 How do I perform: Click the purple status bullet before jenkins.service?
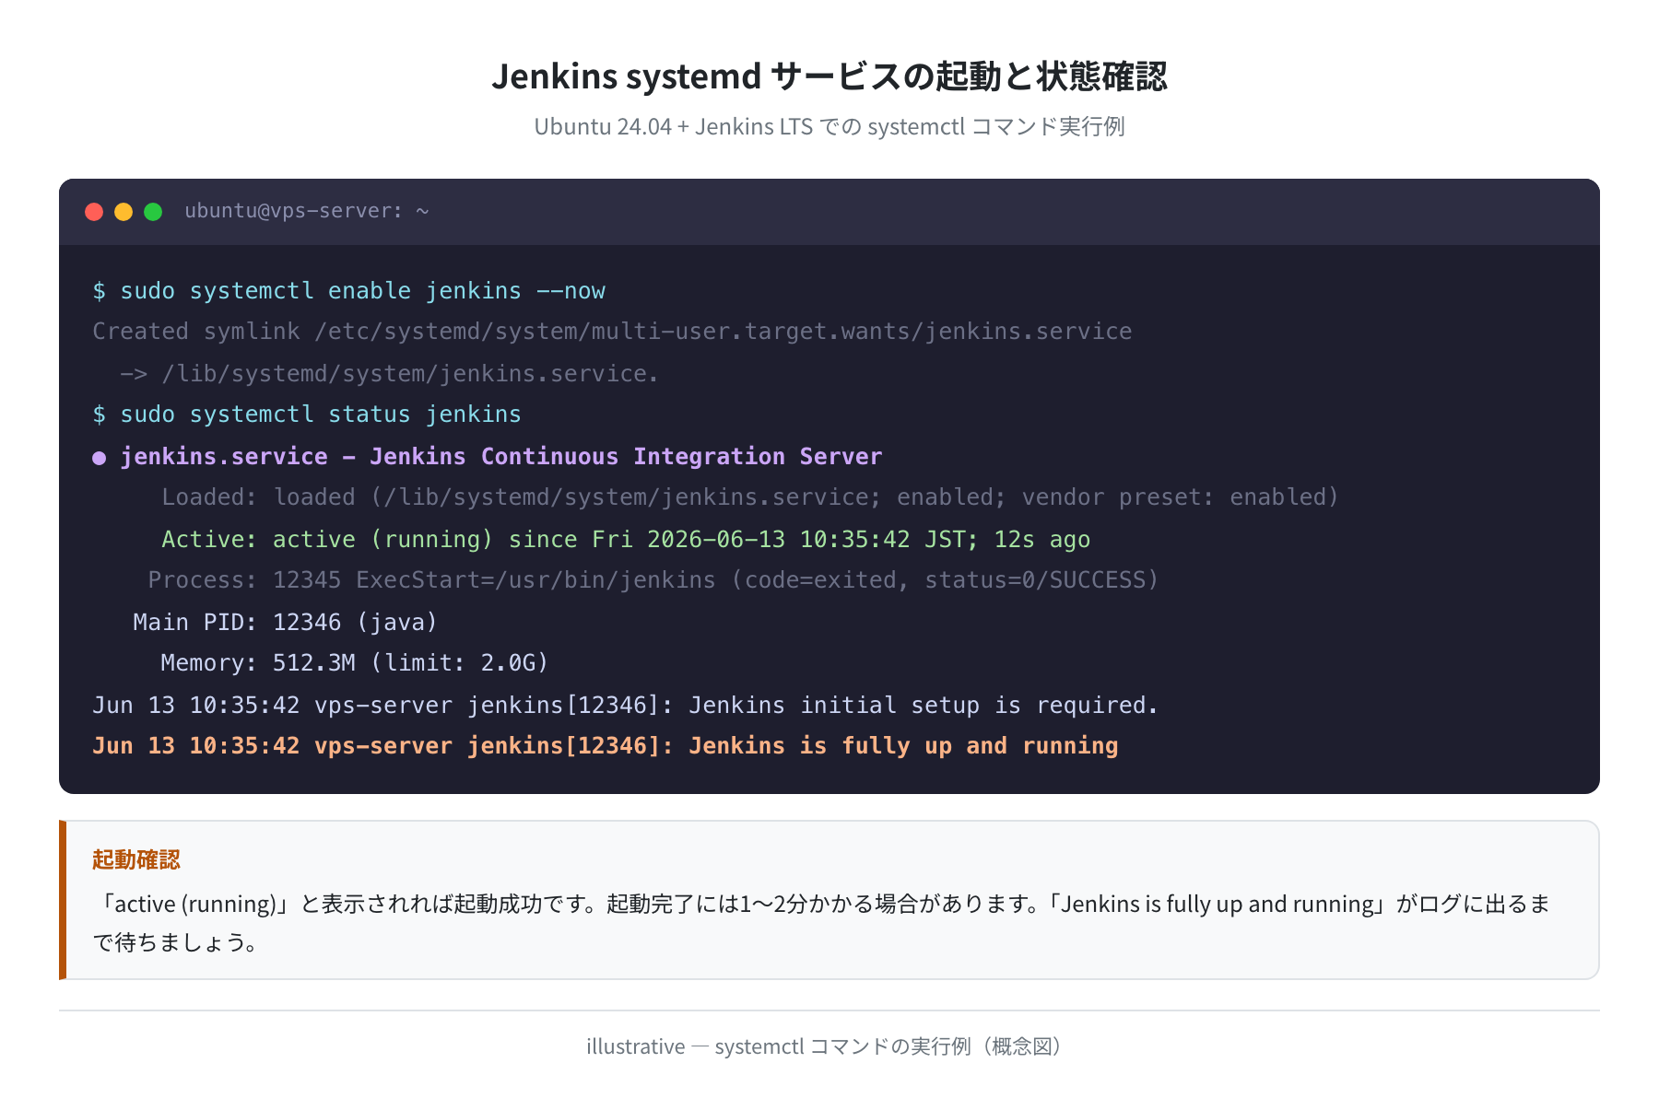click(x=99, y=458)
